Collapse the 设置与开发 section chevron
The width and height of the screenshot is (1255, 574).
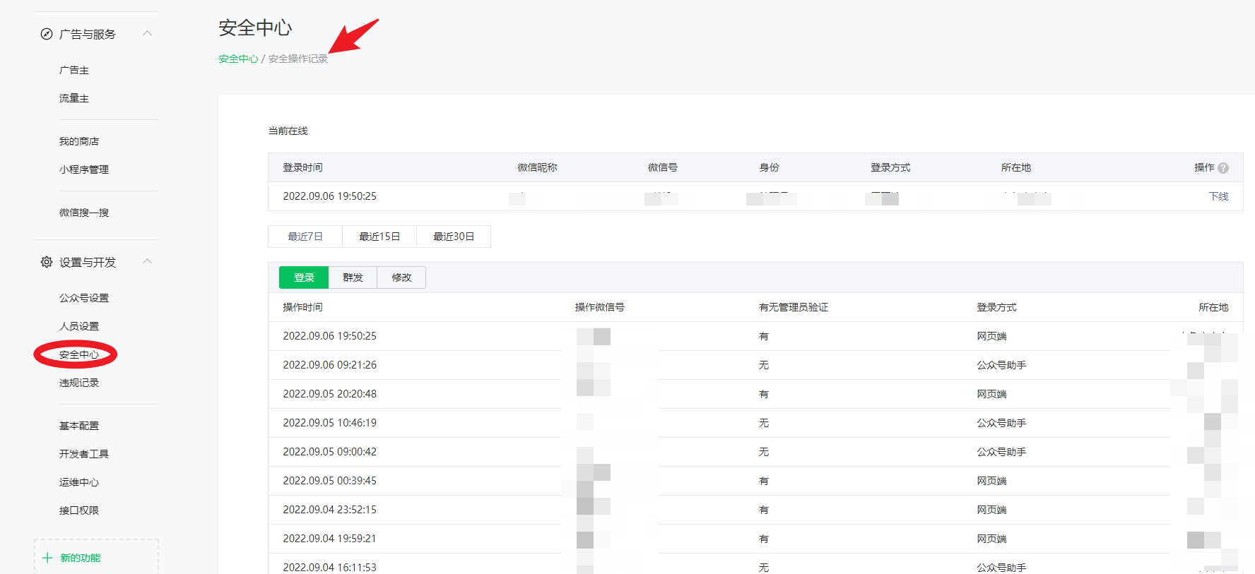[148, 261]
